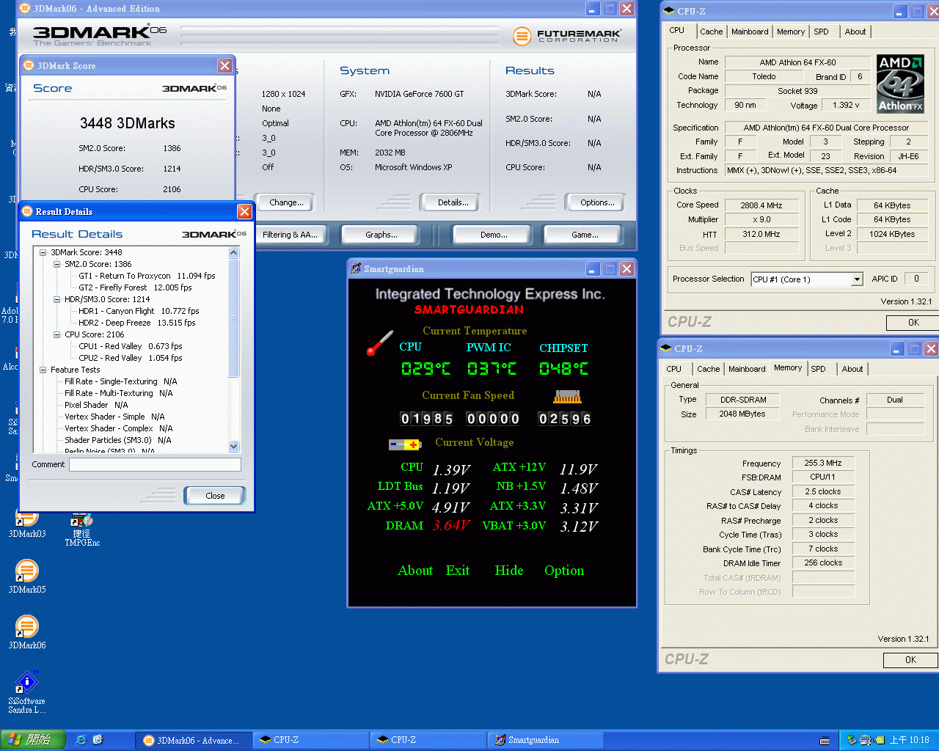Click Smartguardian title bar icon
939x751 pixels.
356,268
